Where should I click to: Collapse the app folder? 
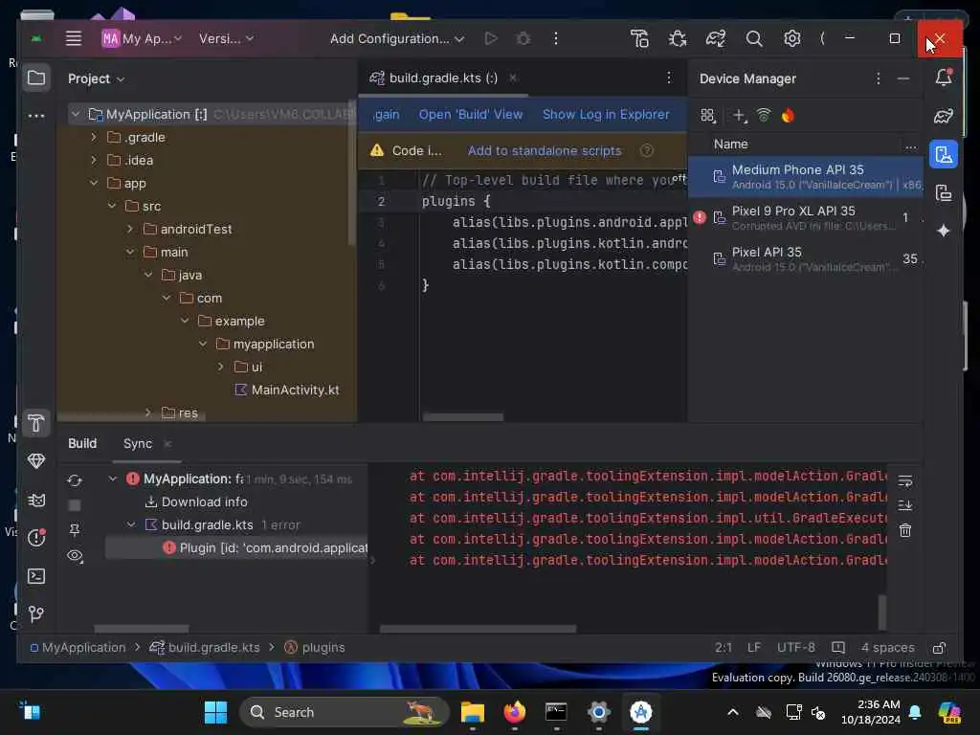pos(94,183)
